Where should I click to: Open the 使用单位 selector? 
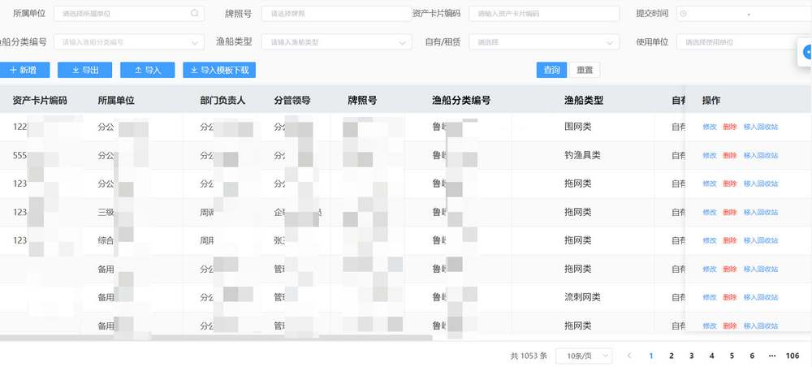(744, 42)
